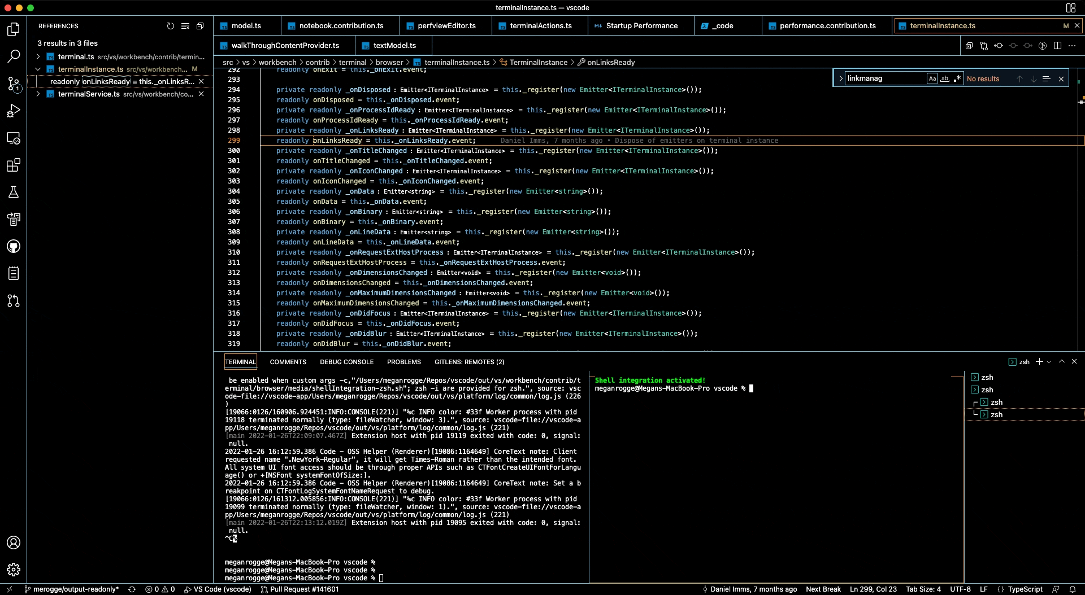Open the Testing view with the beaker icon

coord(14,192)
